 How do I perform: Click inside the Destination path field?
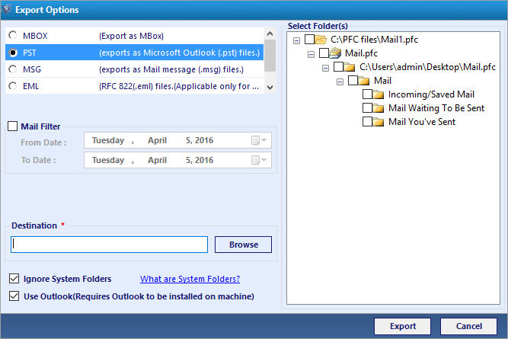click(x=109, y=245)
